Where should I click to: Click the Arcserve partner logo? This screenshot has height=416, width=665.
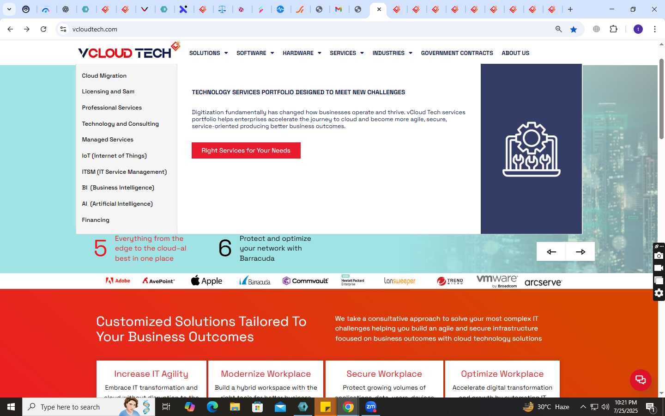click(543, 282)
